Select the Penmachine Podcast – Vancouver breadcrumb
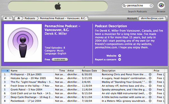 coord(63,18)
